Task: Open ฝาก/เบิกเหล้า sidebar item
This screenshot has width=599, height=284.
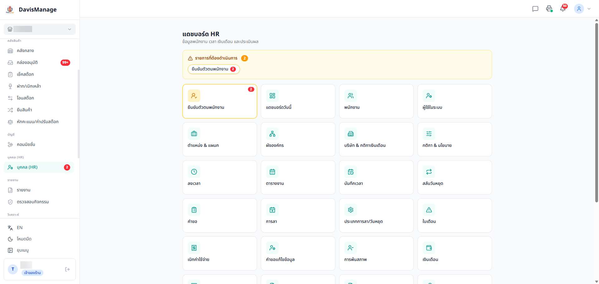Action: 40,86
